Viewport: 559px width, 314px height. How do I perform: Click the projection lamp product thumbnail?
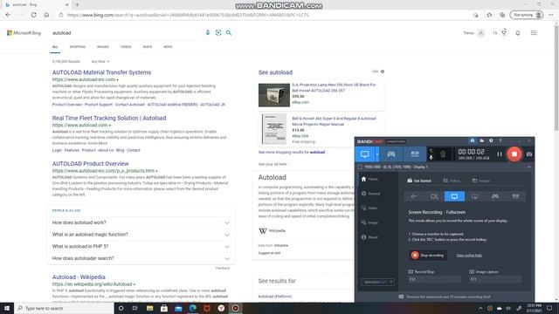coord(273,95)
